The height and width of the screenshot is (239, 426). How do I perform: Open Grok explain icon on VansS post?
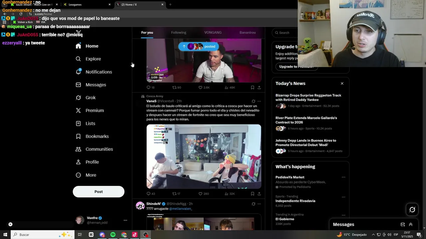click(x=253, y=101)
